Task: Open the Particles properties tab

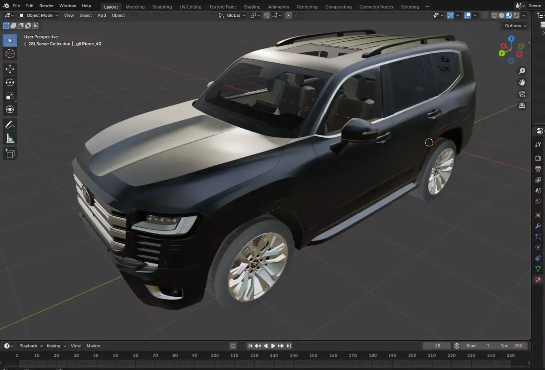Action: click(x=538, y=237)
